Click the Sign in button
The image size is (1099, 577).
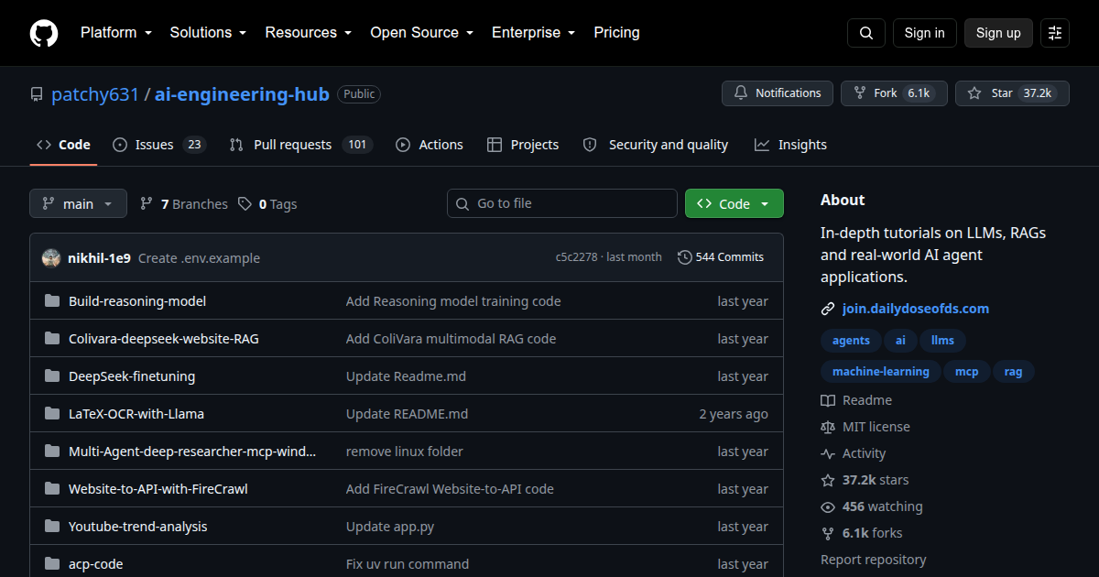pyautogui.click(x=924, y=33)
